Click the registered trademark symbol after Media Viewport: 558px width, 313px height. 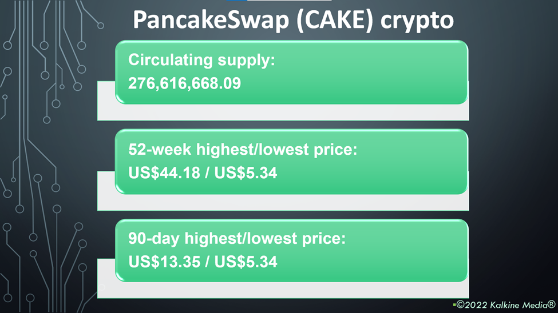[551, 304]
